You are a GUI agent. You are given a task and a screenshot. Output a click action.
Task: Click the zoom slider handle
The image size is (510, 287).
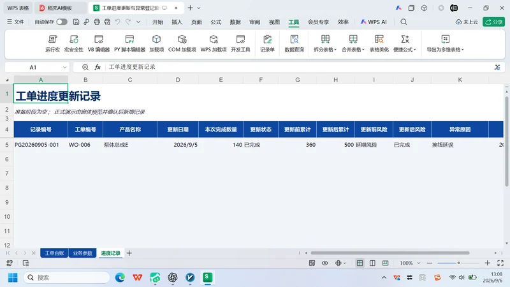(x=458, y=263)
